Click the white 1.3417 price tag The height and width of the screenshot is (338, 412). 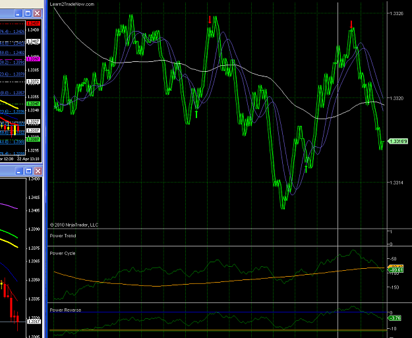(34, 42)
